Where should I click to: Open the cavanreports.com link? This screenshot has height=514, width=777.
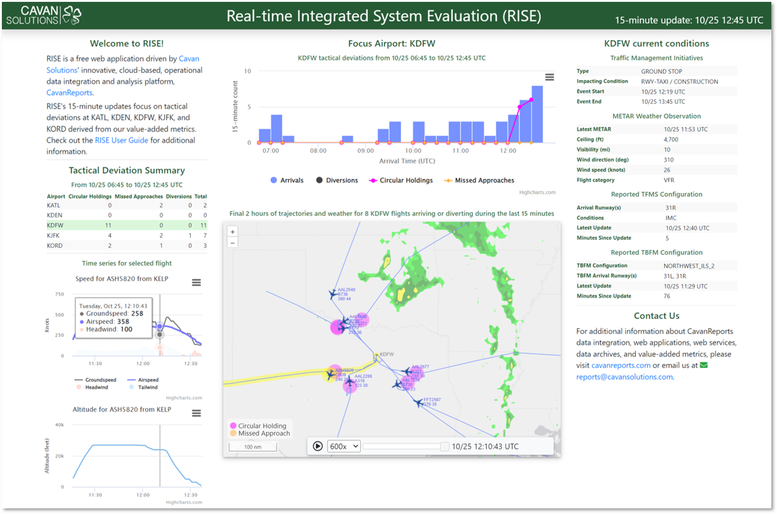(x=621, y=366)
